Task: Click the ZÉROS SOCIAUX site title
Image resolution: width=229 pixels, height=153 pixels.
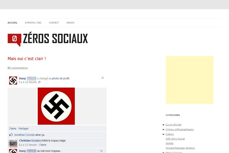Action: tap(55, 38)
